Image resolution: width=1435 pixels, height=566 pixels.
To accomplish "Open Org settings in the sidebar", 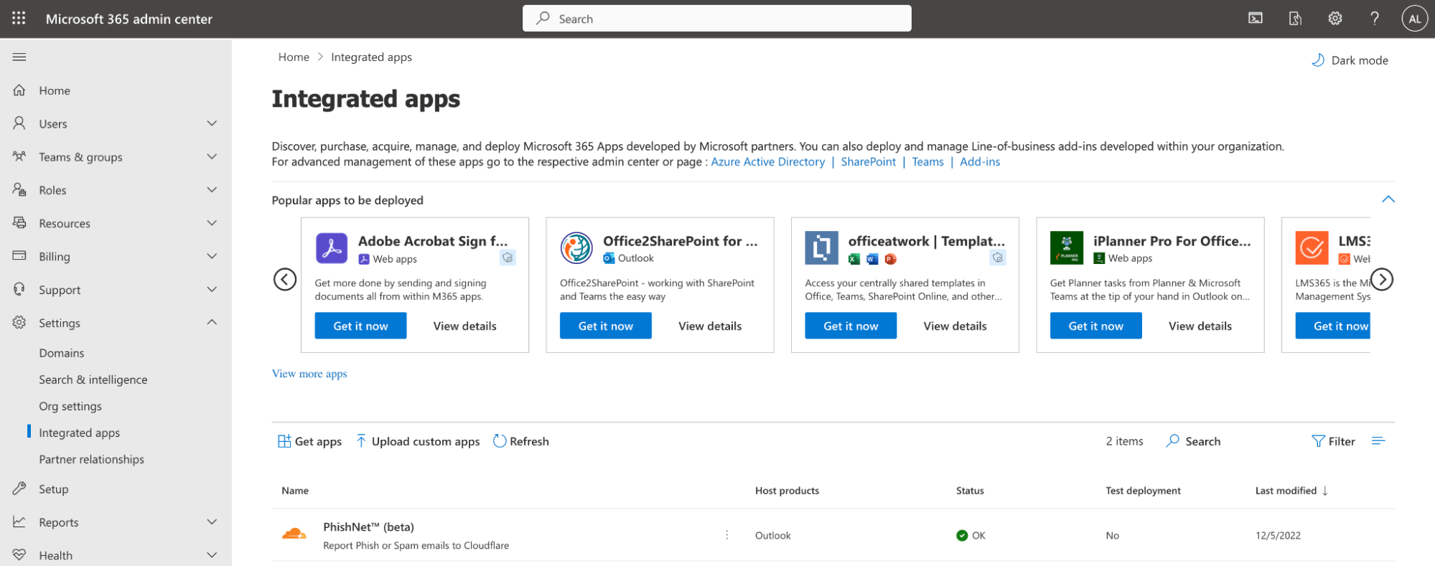I will pos(70,406).
